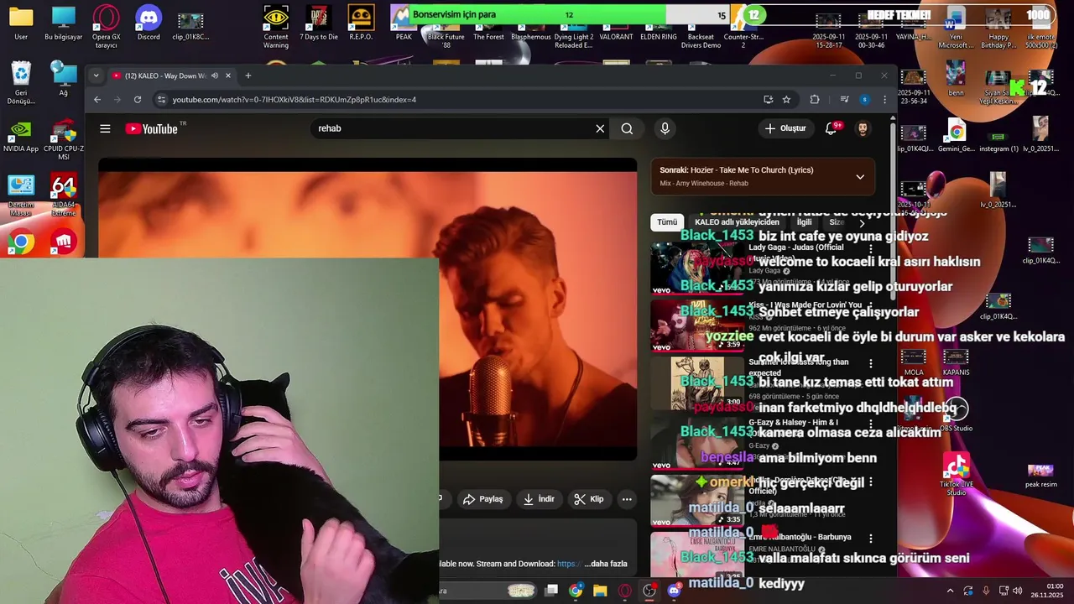
Task: Reload the YouTube page
Action: (138, 99)
